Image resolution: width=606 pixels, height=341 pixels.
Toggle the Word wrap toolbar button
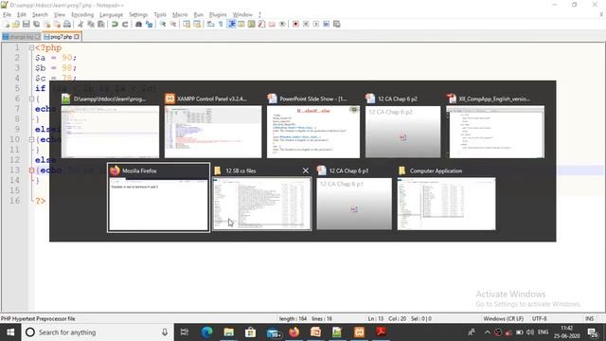point(210,24)
